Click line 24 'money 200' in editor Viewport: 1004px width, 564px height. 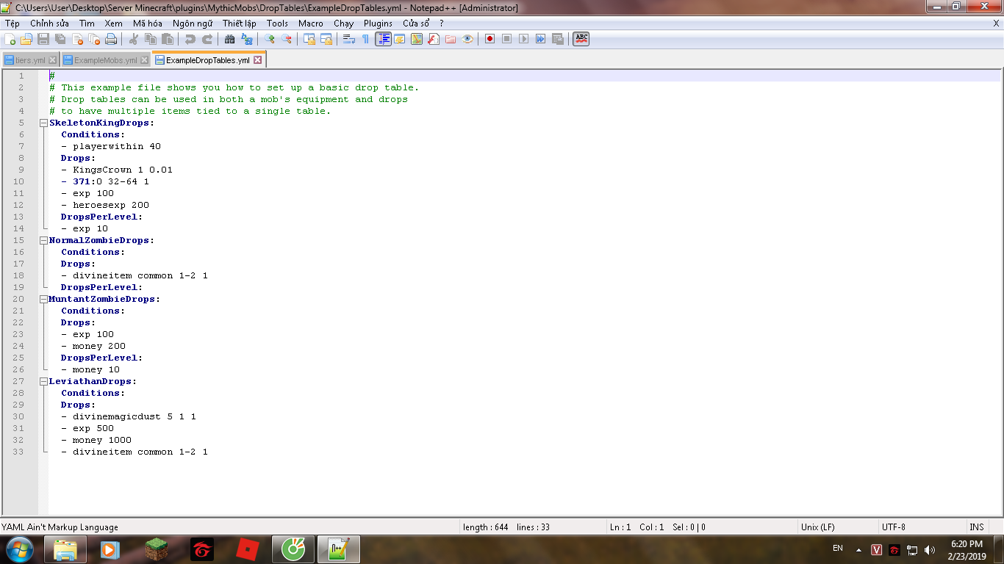[99, 346]
